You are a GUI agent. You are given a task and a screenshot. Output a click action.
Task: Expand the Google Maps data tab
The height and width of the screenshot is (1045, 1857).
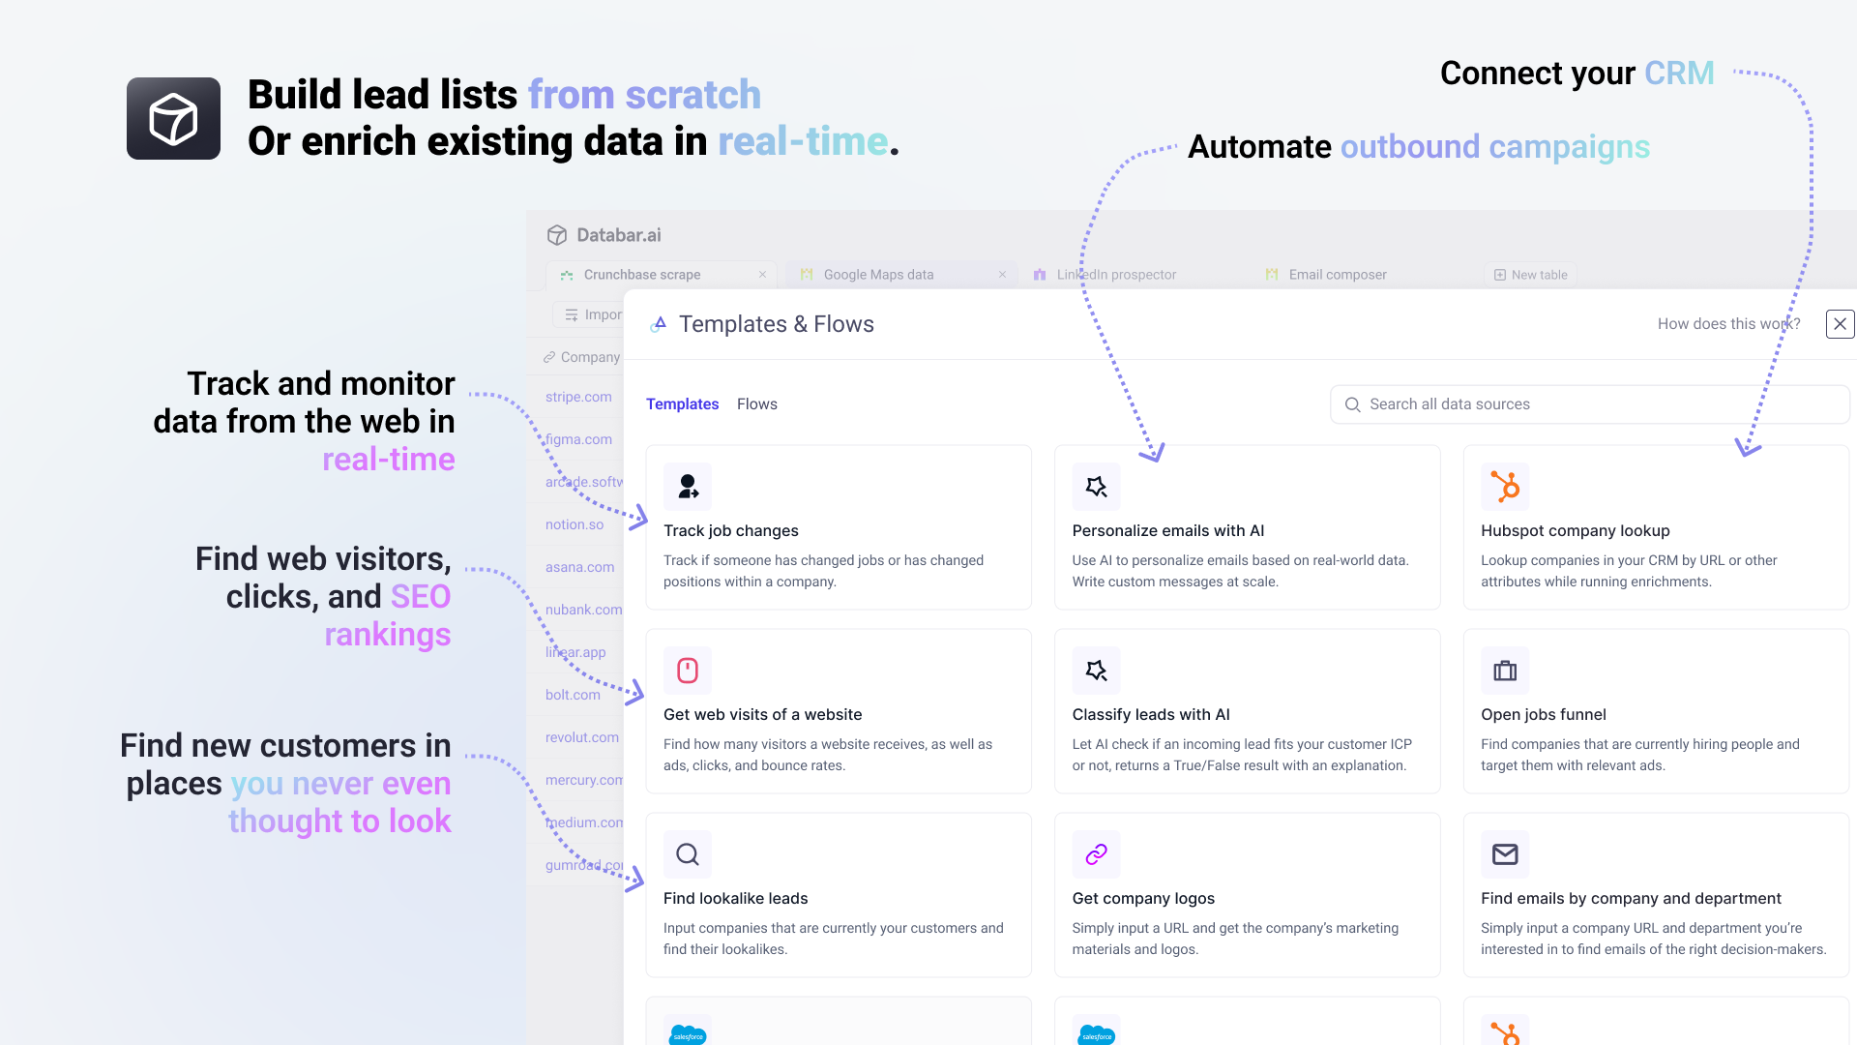pos(877,275)
